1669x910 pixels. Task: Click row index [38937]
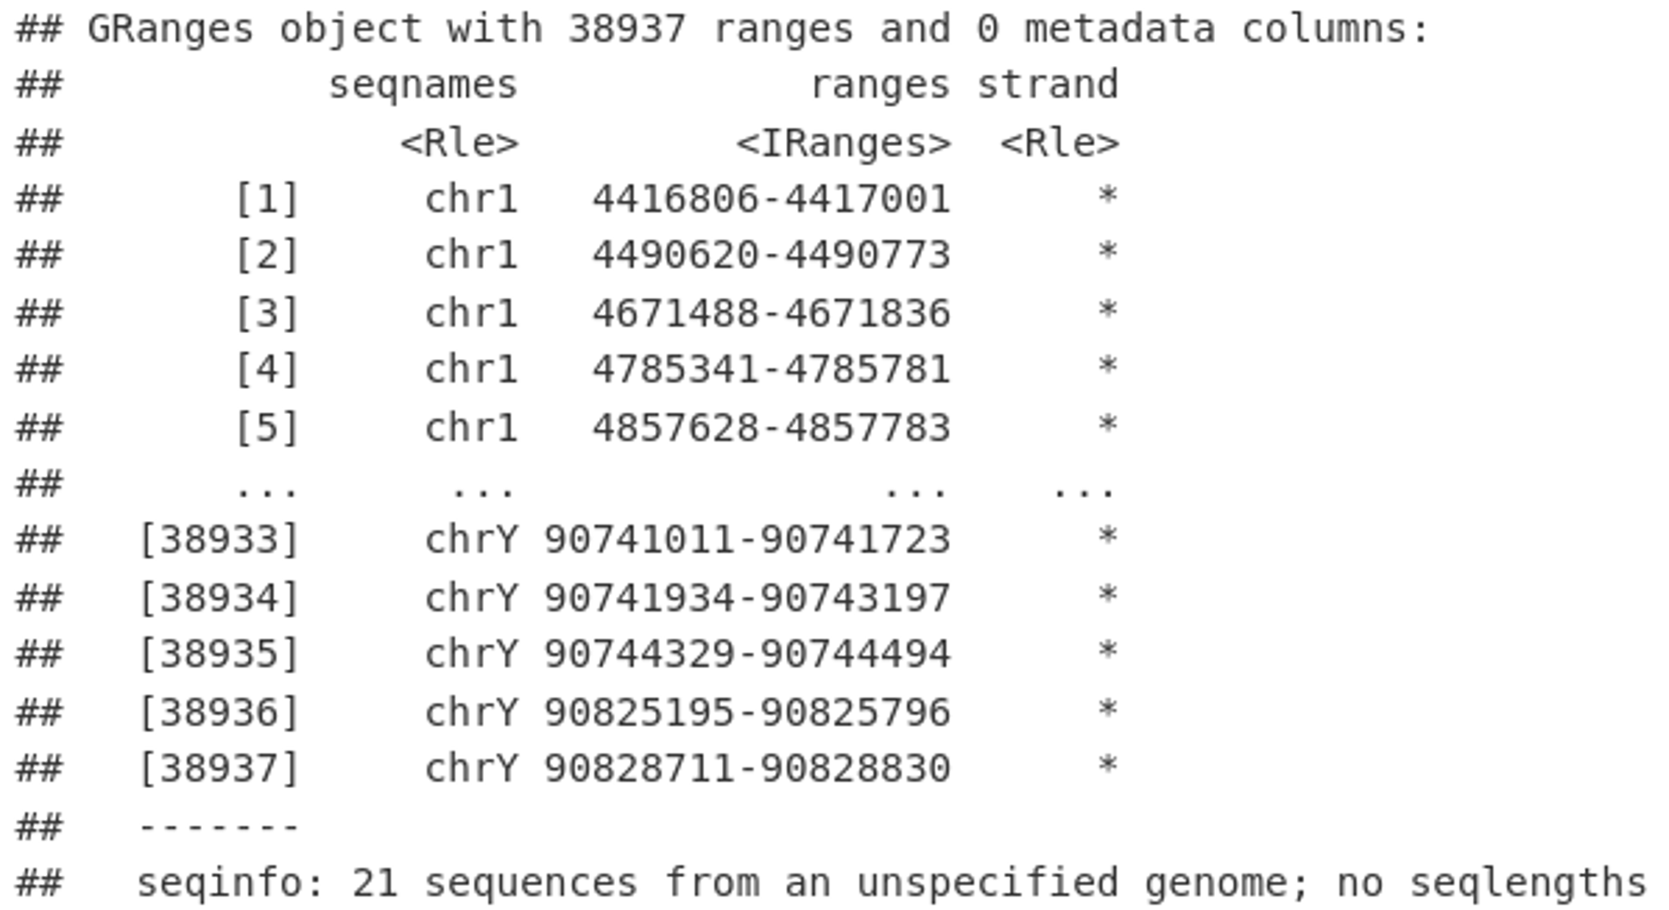pos(219,769)
